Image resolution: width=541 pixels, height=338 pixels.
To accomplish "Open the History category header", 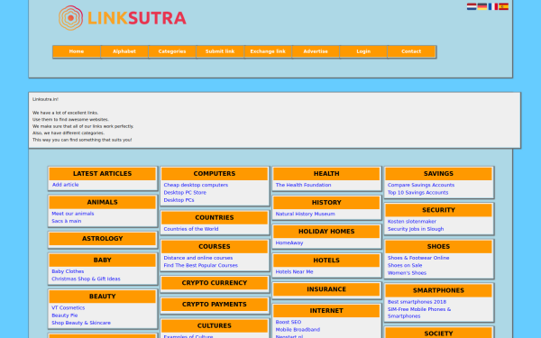I will [326, 203].
